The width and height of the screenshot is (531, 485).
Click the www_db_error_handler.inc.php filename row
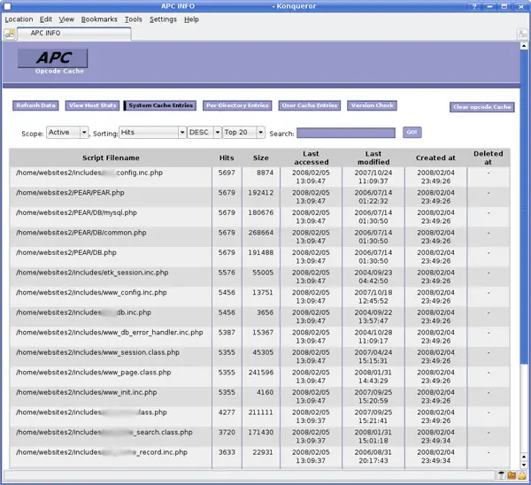point(110,333)
